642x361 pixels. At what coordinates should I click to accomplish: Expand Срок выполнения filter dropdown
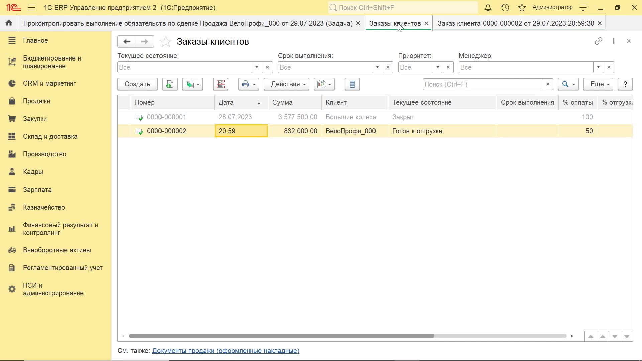click(x=377, y=67)
